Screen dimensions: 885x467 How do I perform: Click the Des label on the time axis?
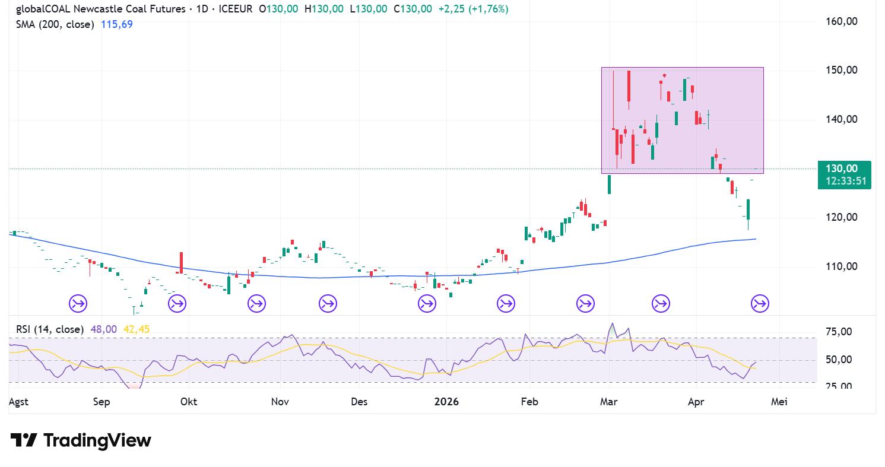click(359, 402)
